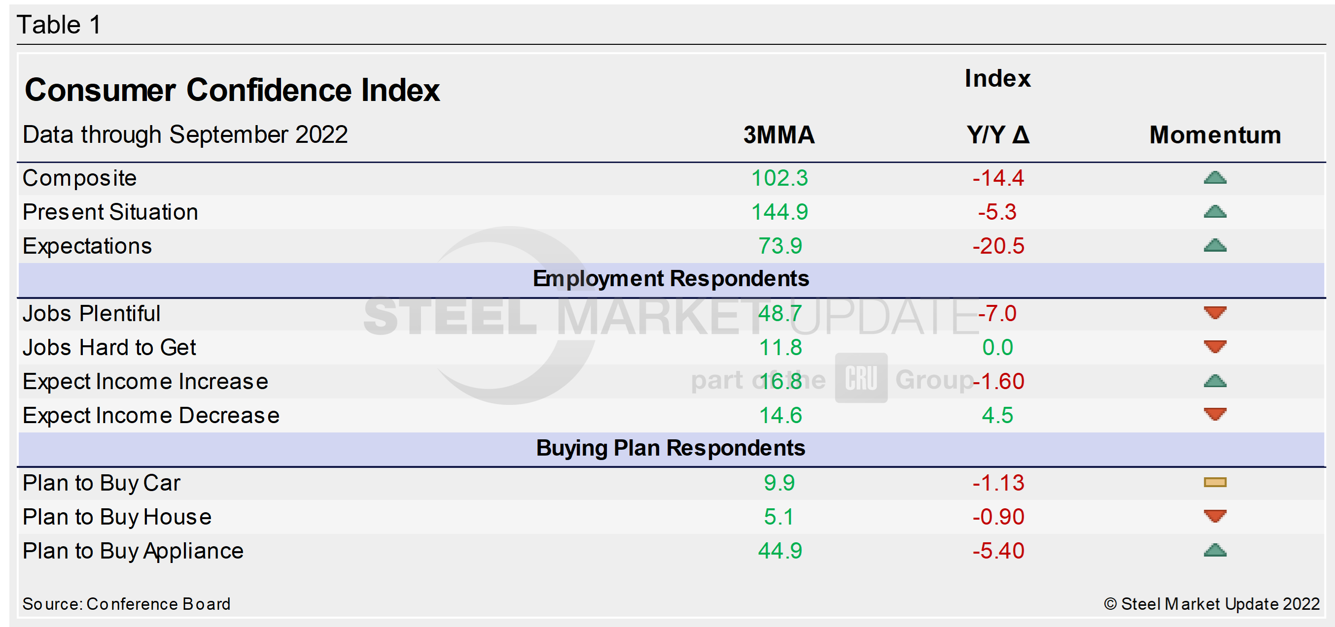Viewport: 1335px width, 627px height.
Task: Select the Employment Respondents section header
Action: click(670, 279)
